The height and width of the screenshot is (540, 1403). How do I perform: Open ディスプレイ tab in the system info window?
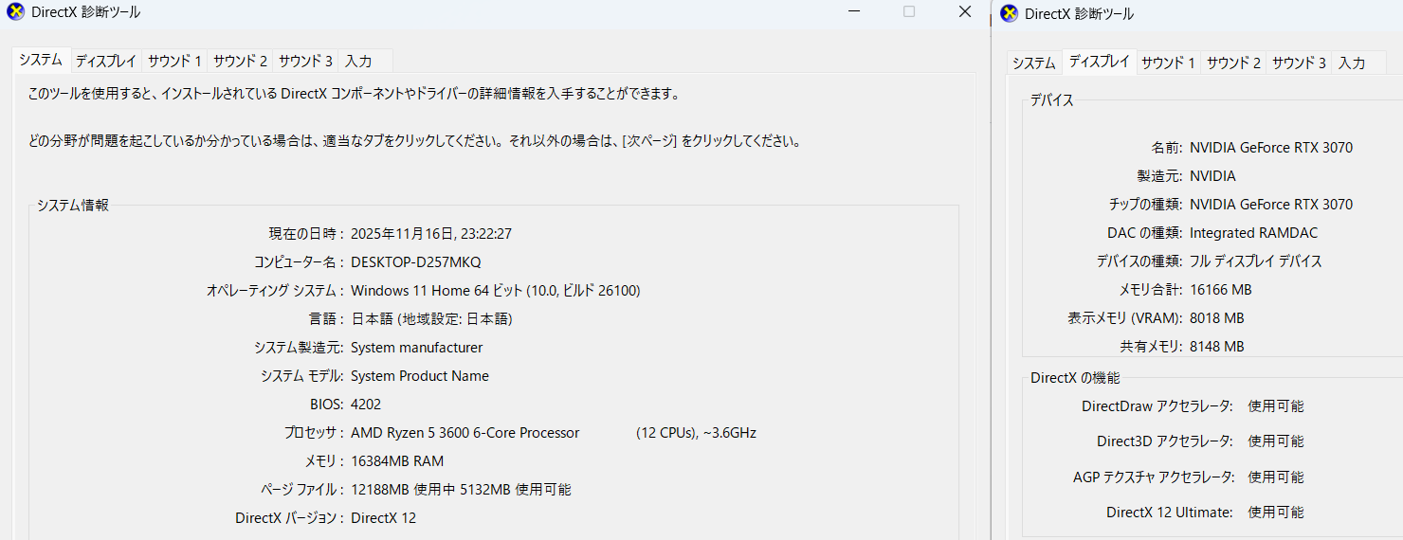coord(106,61)
